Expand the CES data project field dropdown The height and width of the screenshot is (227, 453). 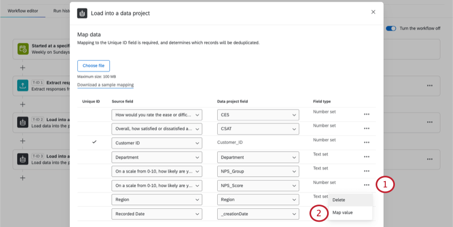(x=258, y=115)
